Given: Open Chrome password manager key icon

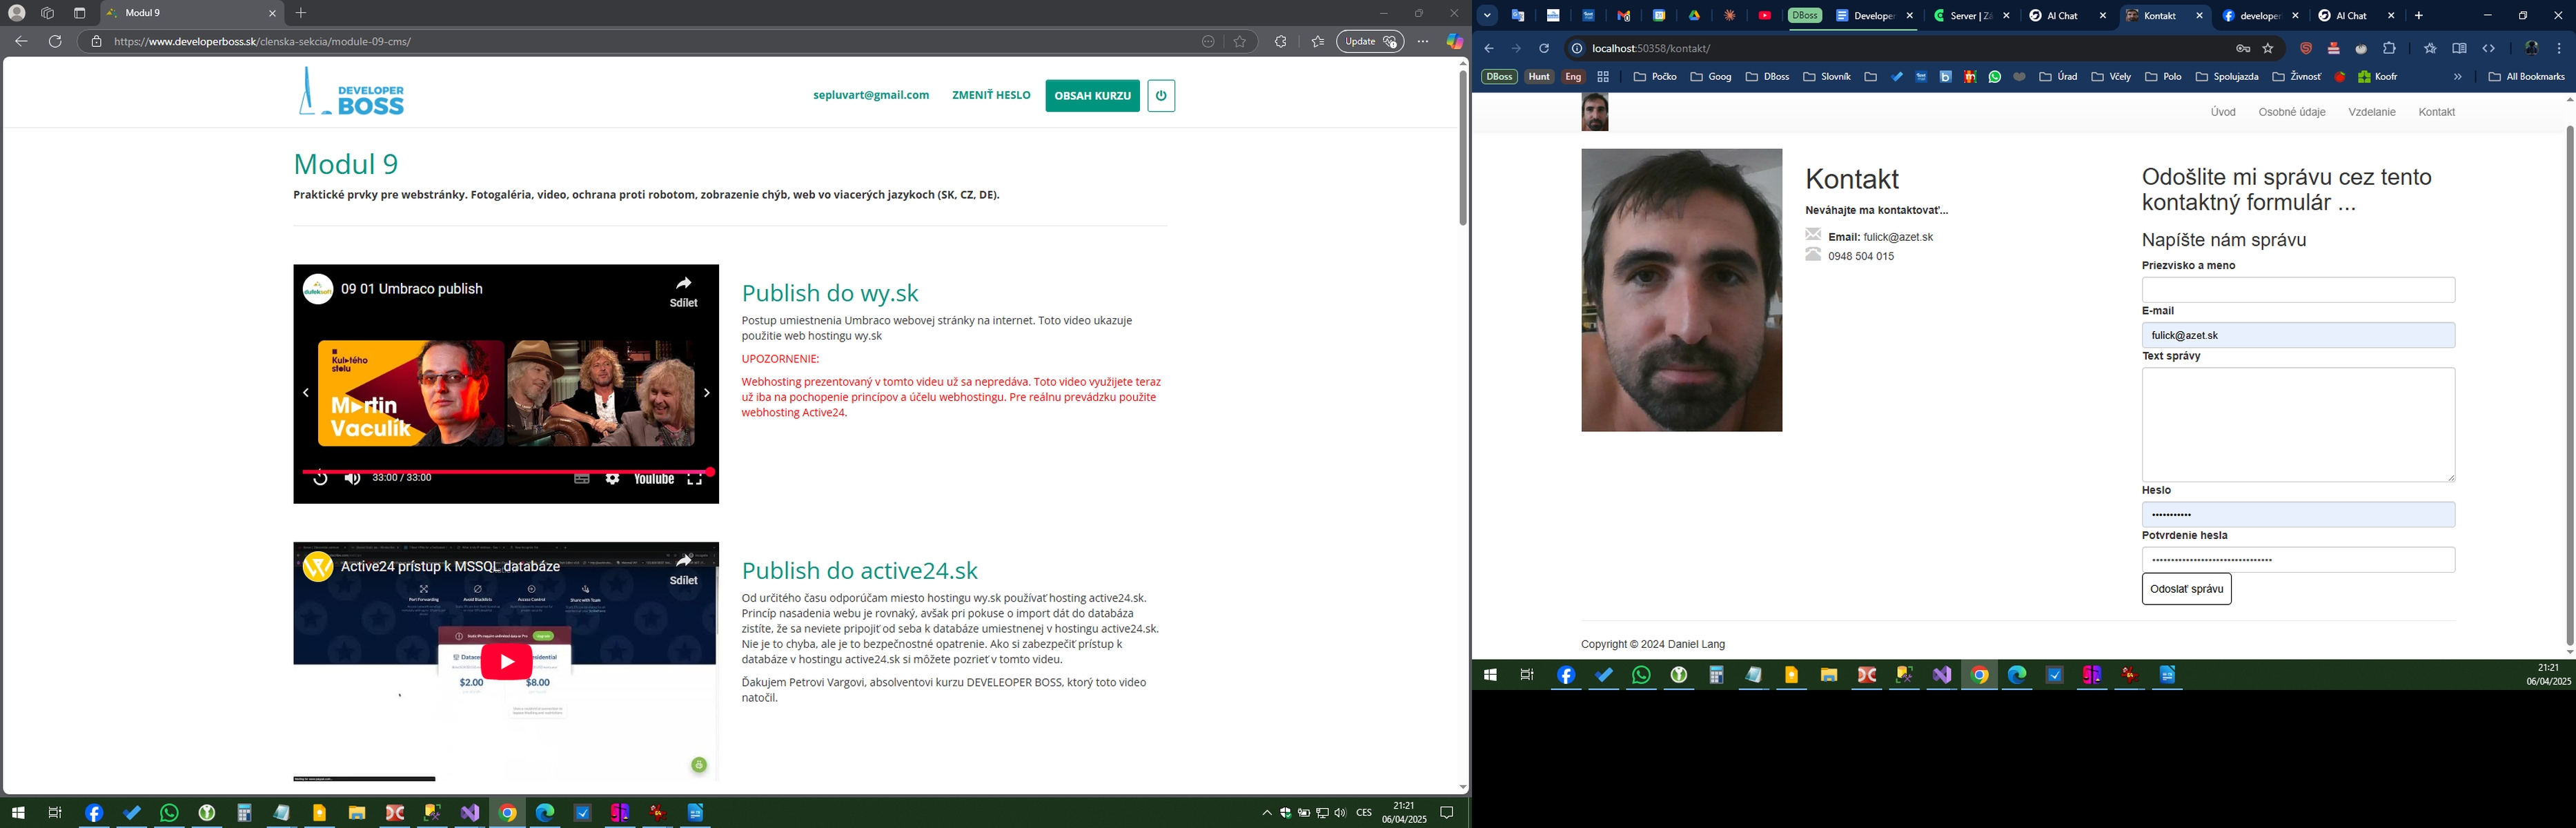Looking at the screenshot, I should pyautogui.click(x=2243, y=49).
